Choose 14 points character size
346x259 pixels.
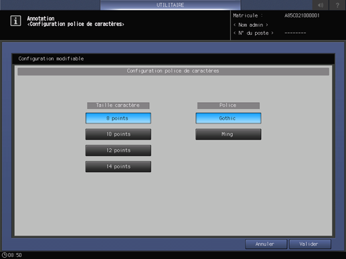coord(118,166)
